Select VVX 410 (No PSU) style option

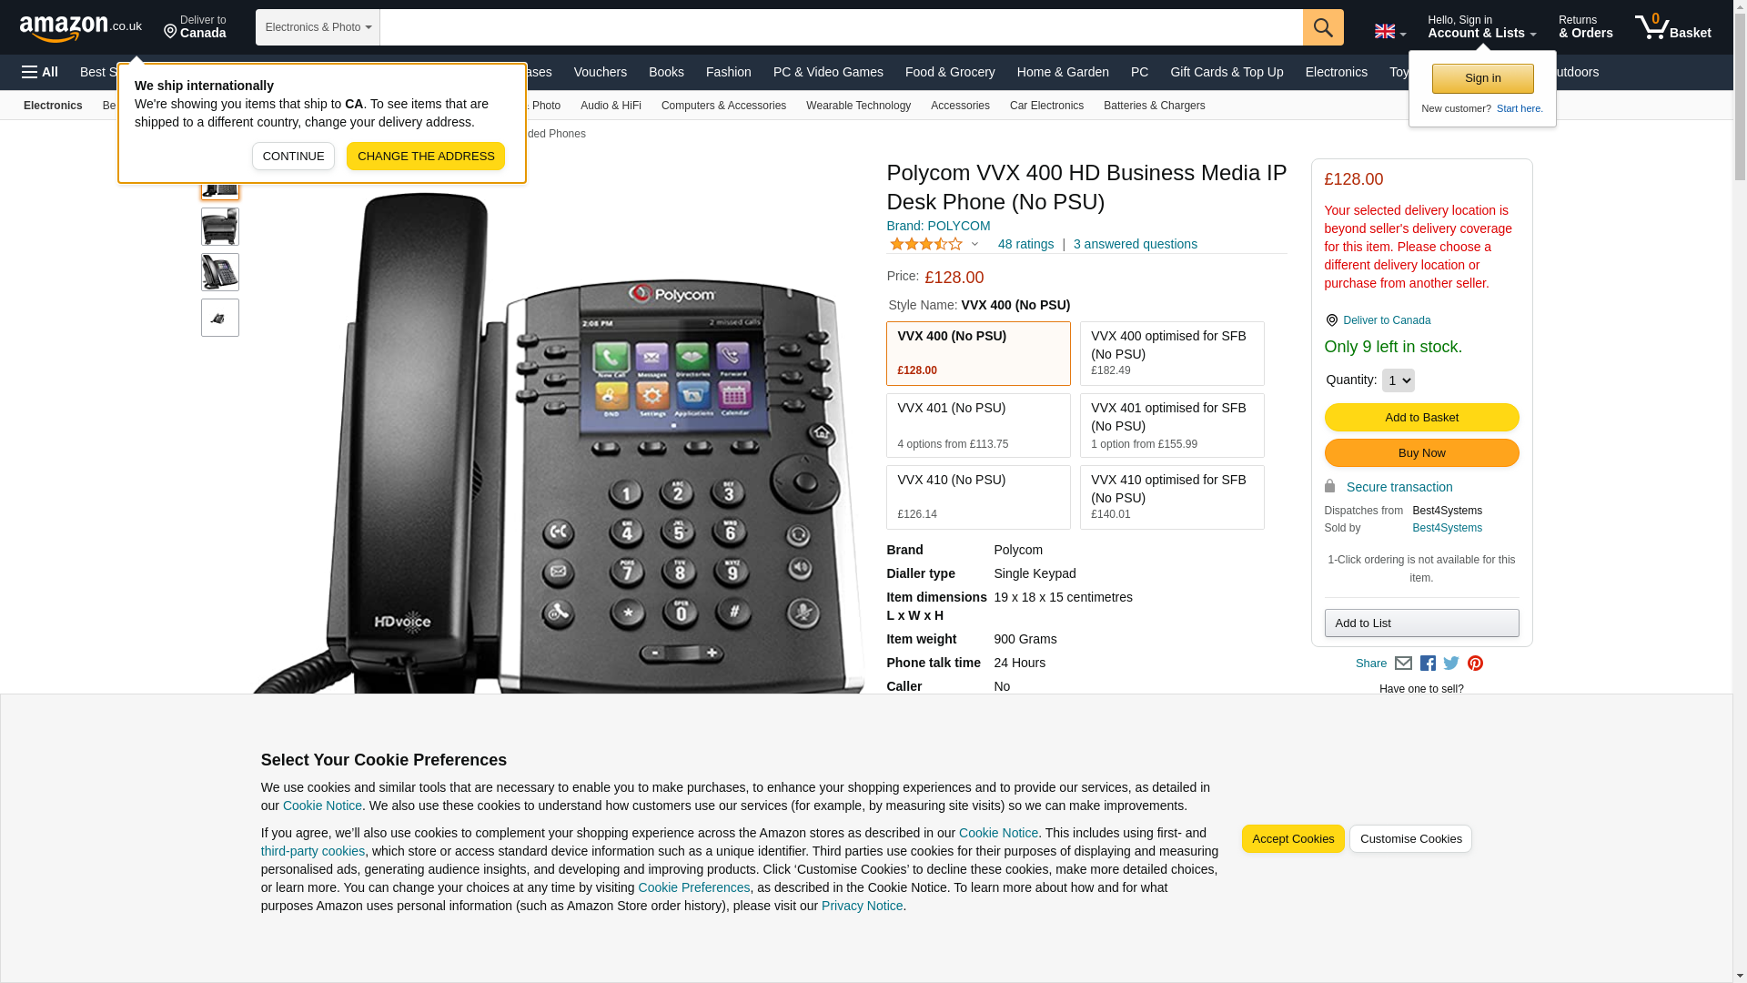[978, 498]
